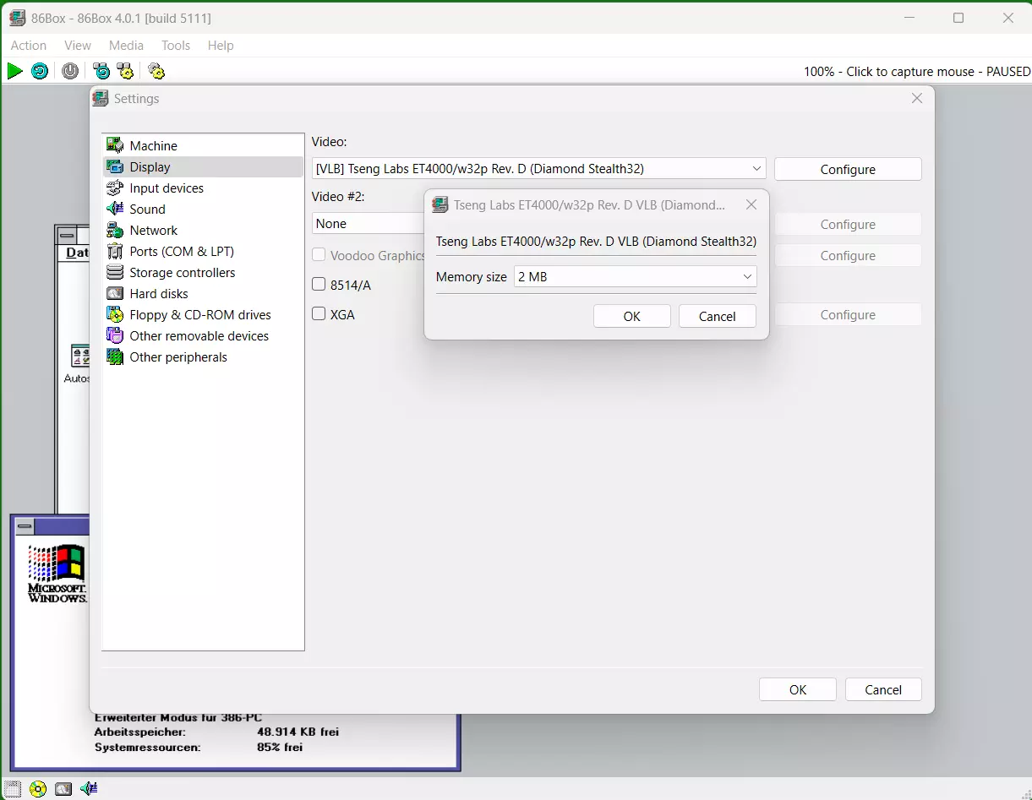The height and width of the screenshot is (800, 1032).
Task: Cancel the Tseng Labs memory size dialog
Action: (718, 316)
